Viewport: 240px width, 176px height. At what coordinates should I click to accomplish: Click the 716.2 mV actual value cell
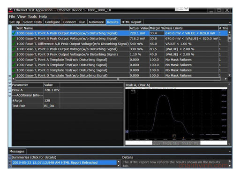click(139, 38)
